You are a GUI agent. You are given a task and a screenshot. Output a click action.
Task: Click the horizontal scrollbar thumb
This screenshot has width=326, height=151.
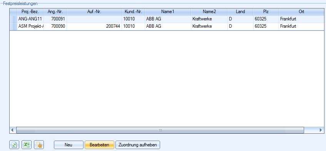coord(160,130)
